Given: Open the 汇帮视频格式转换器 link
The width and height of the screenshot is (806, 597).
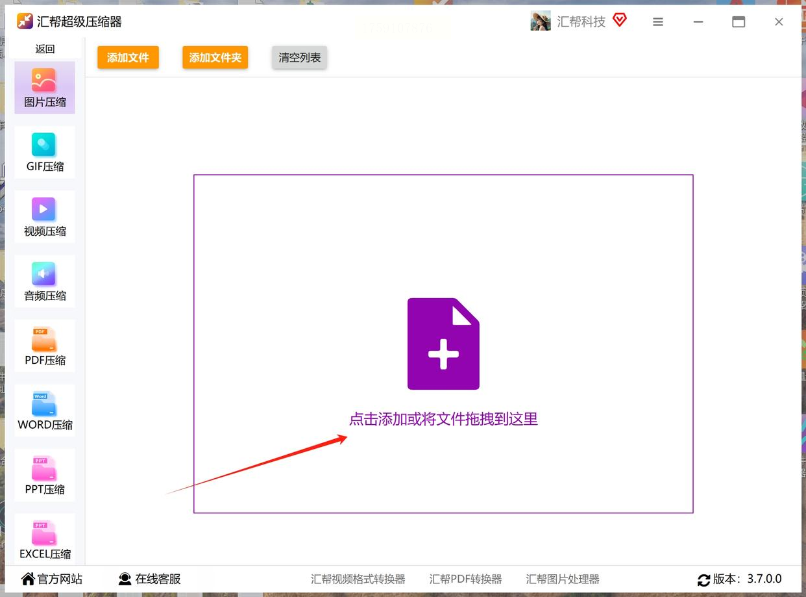Looking at the screenshot, I should [x=358, y=579].
